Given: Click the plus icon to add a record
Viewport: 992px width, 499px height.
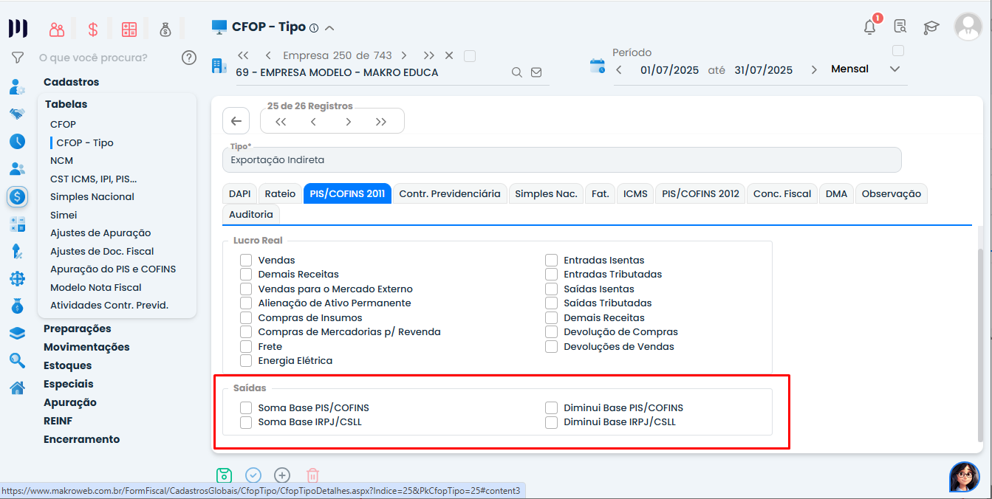Looking at the screenshot, I should (281, 475).
